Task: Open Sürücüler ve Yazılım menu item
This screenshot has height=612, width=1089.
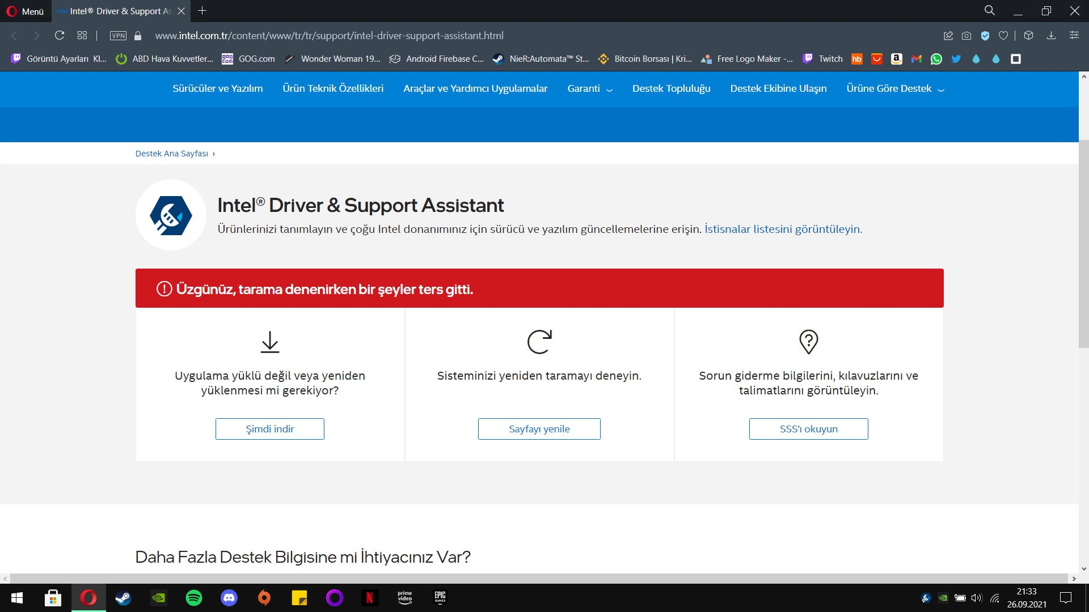Action: pyautogui.click(x=218, y=89)
